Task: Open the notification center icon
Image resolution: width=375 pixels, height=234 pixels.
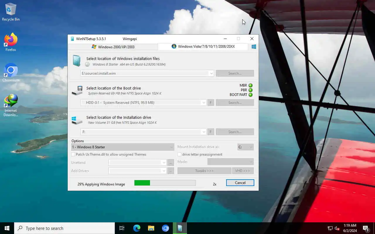Action: click(x=366, y=228)
